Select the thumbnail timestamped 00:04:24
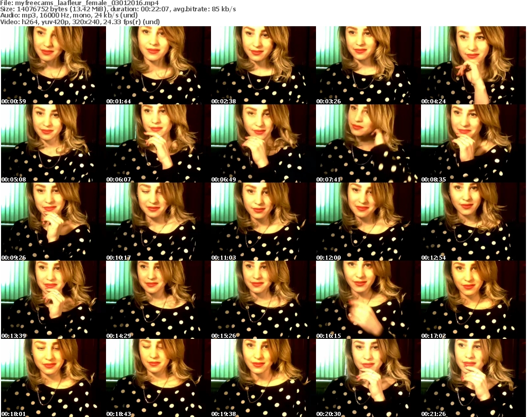 click(x=473, y=65)
